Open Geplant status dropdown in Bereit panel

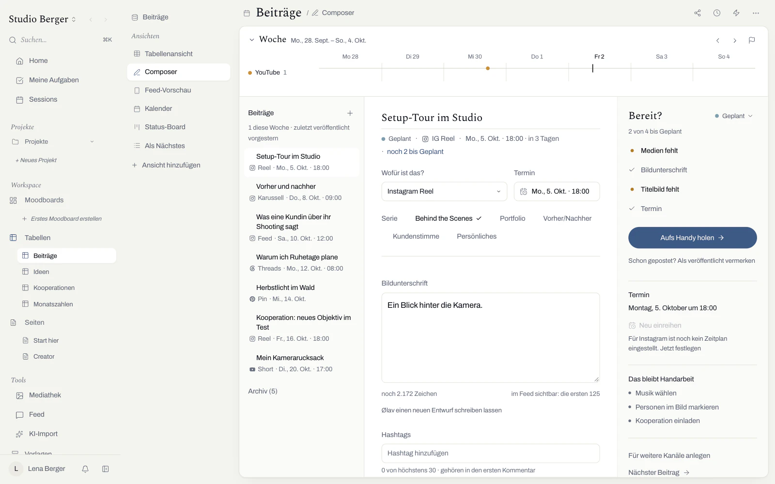tap(734, 116)
